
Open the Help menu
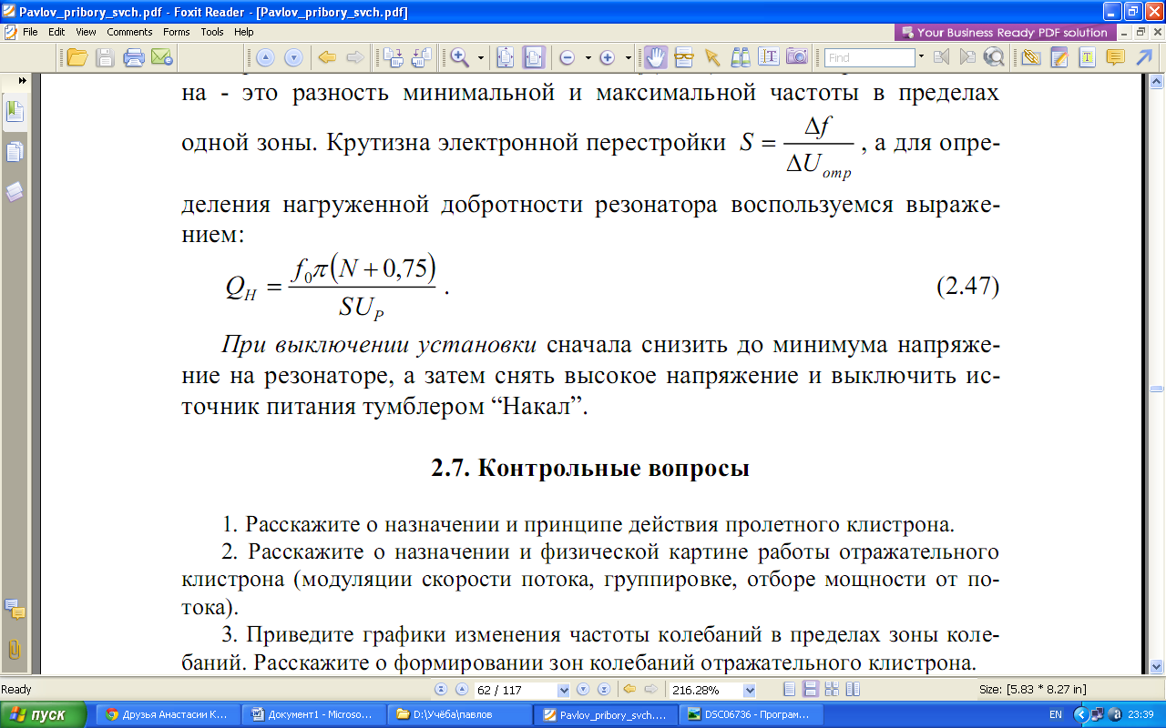[x=243, y=32]
